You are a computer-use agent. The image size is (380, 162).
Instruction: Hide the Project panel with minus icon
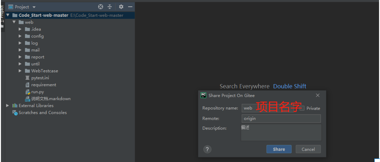coord(130,7)
